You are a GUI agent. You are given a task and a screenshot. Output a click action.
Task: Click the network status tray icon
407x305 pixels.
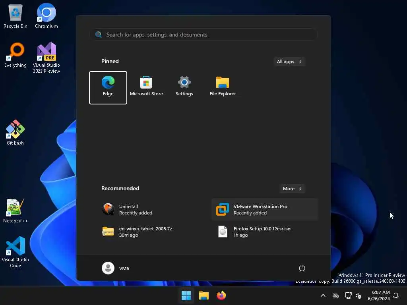[348, 295]
